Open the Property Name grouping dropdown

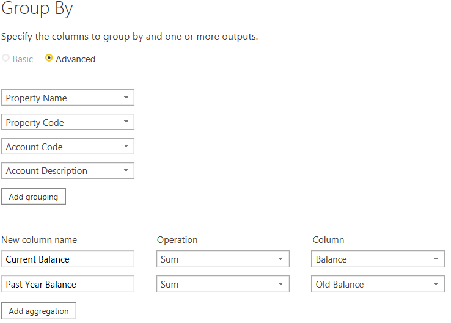click(68, 98)
